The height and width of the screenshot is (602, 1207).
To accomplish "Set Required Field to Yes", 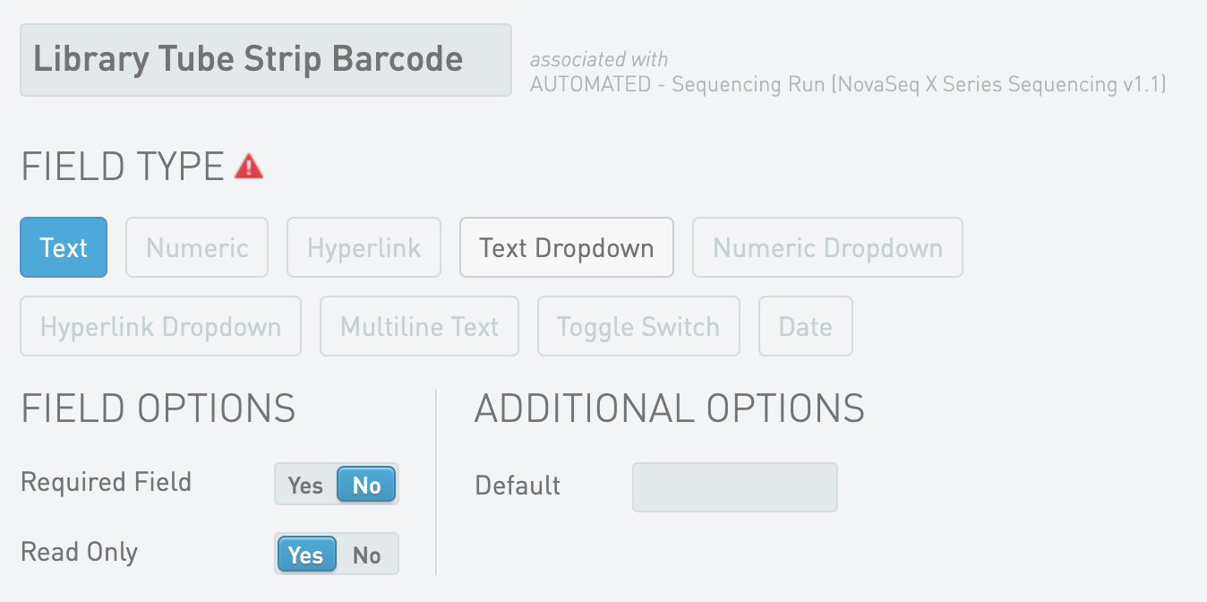I will pyautogui.click(x=305, y=486).
